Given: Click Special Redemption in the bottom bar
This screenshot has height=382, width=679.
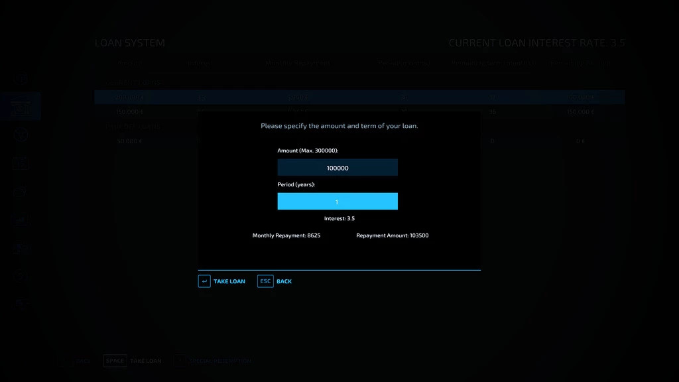Looking at the screenshot, I should 213,360.
